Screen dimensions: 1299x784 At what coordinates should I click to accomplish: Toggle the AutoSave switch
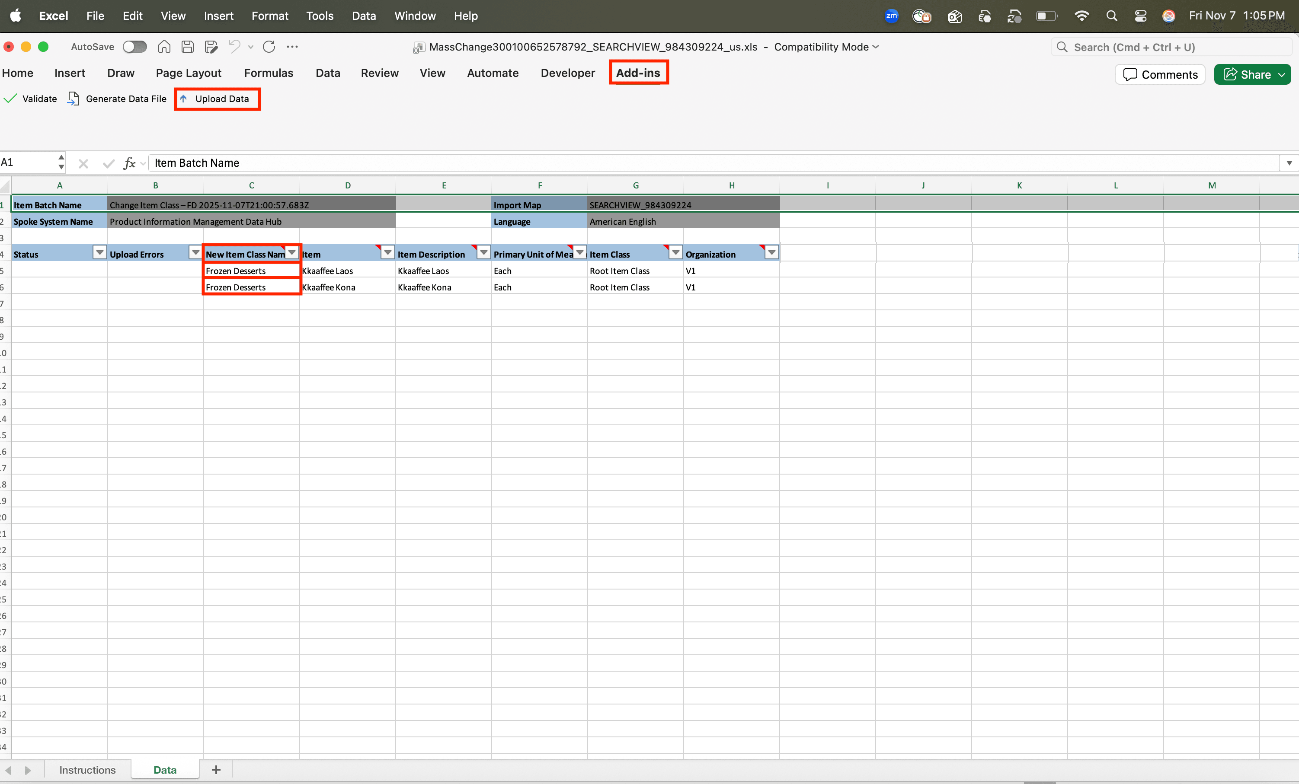(134, 47)
